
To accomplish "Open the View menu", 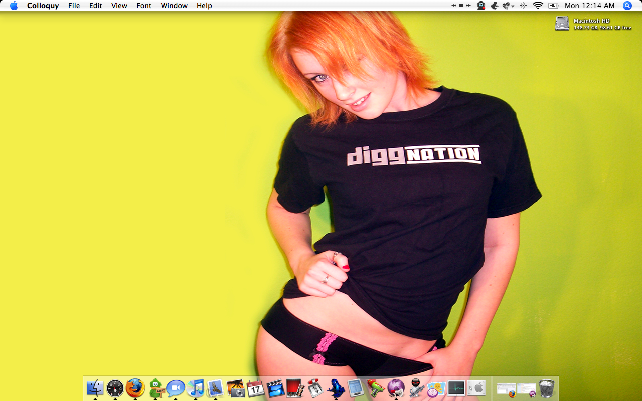I will click(x=119, y=6).
